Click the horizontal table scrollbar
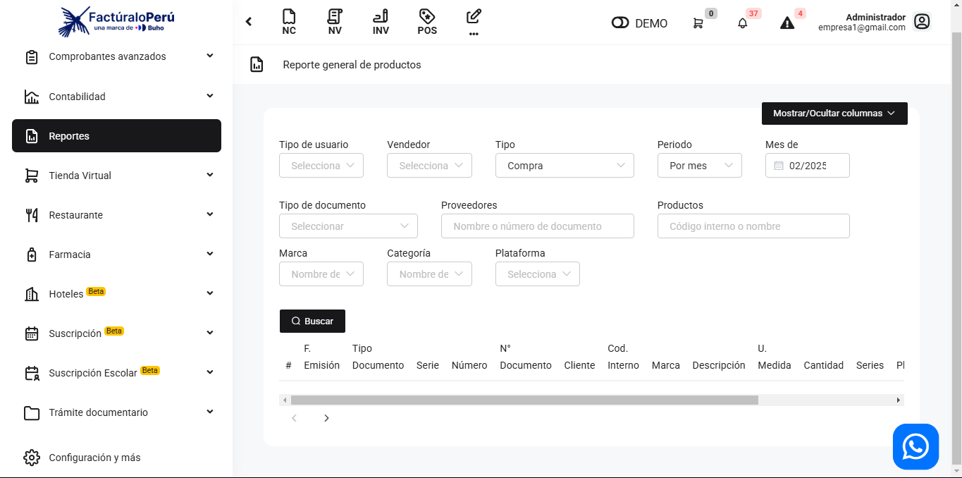 [x=524, y=400]
